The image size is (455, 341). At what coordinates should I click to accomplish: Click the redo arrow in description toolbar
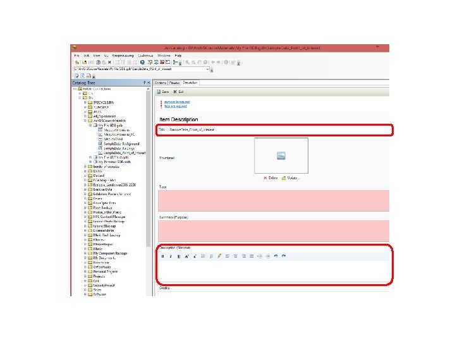point(284,256)
